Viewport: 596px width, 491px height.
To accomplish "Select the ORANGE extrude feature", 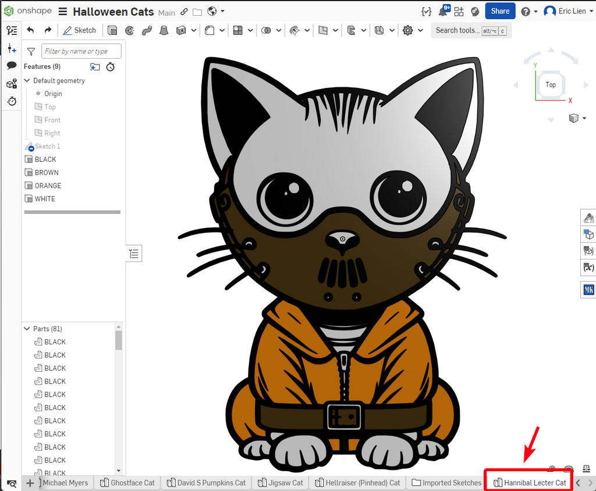I will (x=43, y=186).
